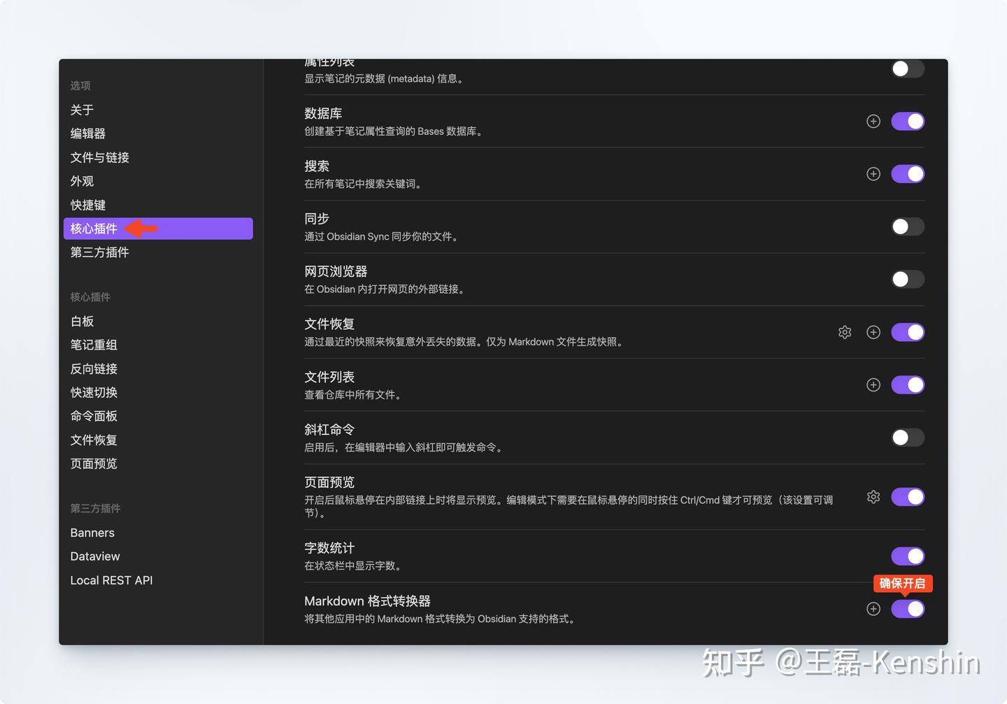Open gear settings for 文件恢复 plugin
Viewport: 1007px width, 704px height.
[x=845, y=332]
